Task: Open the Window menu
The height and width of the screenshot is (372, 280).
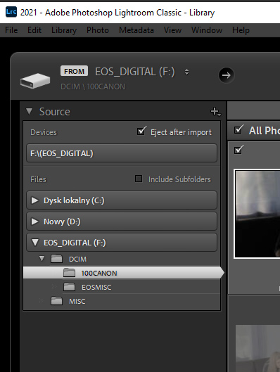Action: 207,30
